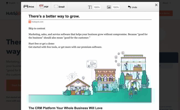Open the About menu in the background page

(167, 3)
